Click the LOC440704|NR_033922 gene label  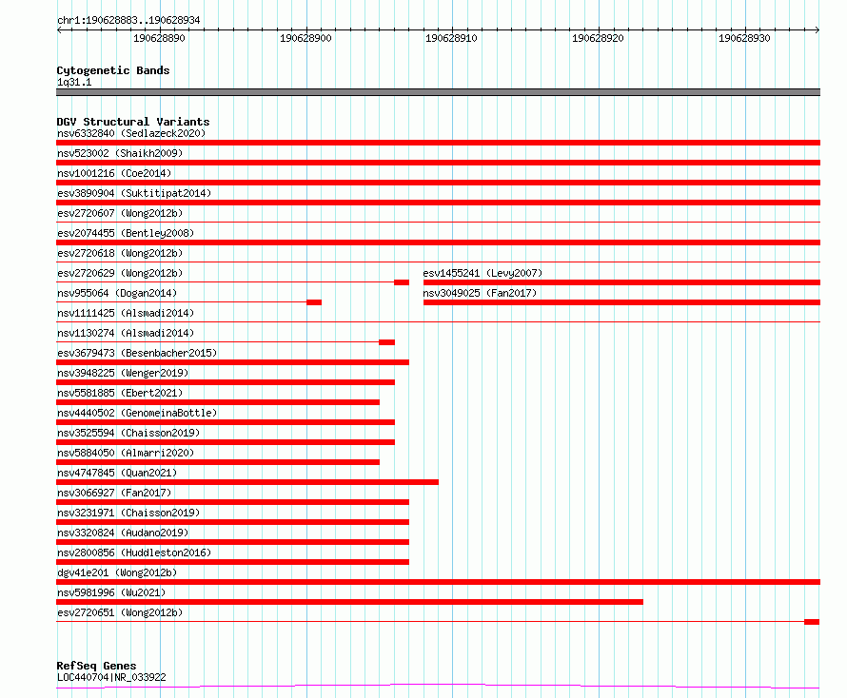click(111, 677)
